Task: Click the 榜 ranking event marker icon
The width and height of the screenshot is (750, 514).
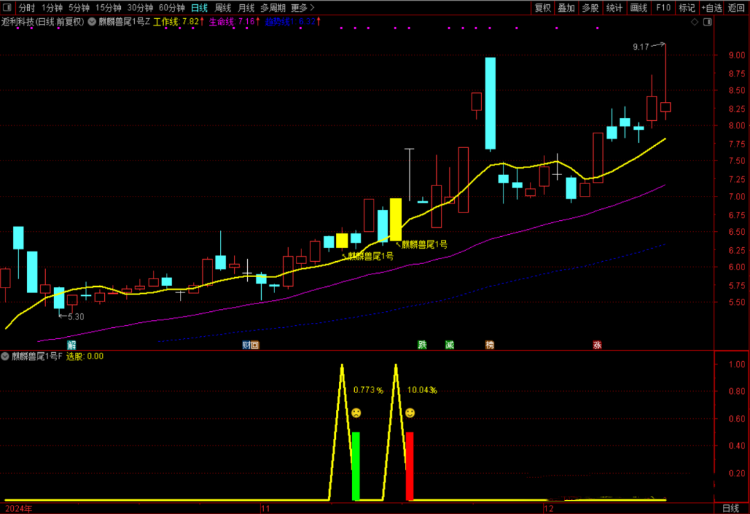Action: [490, 345]
